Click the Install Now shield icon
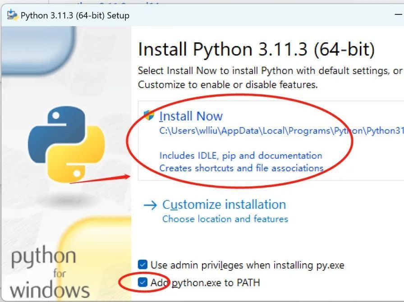Screen dimensions: 404x302 pyautogui.click(x=149, y=115)
